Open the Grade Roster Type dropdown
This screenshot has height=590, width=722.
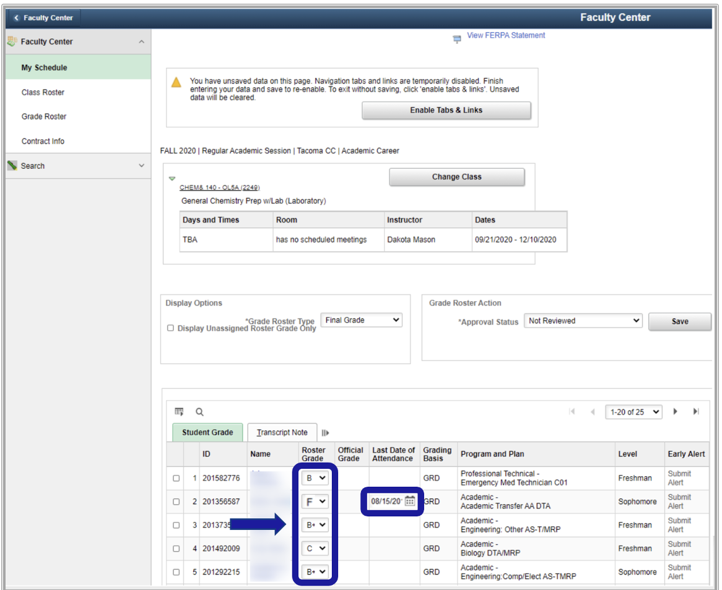coord(362,320)
